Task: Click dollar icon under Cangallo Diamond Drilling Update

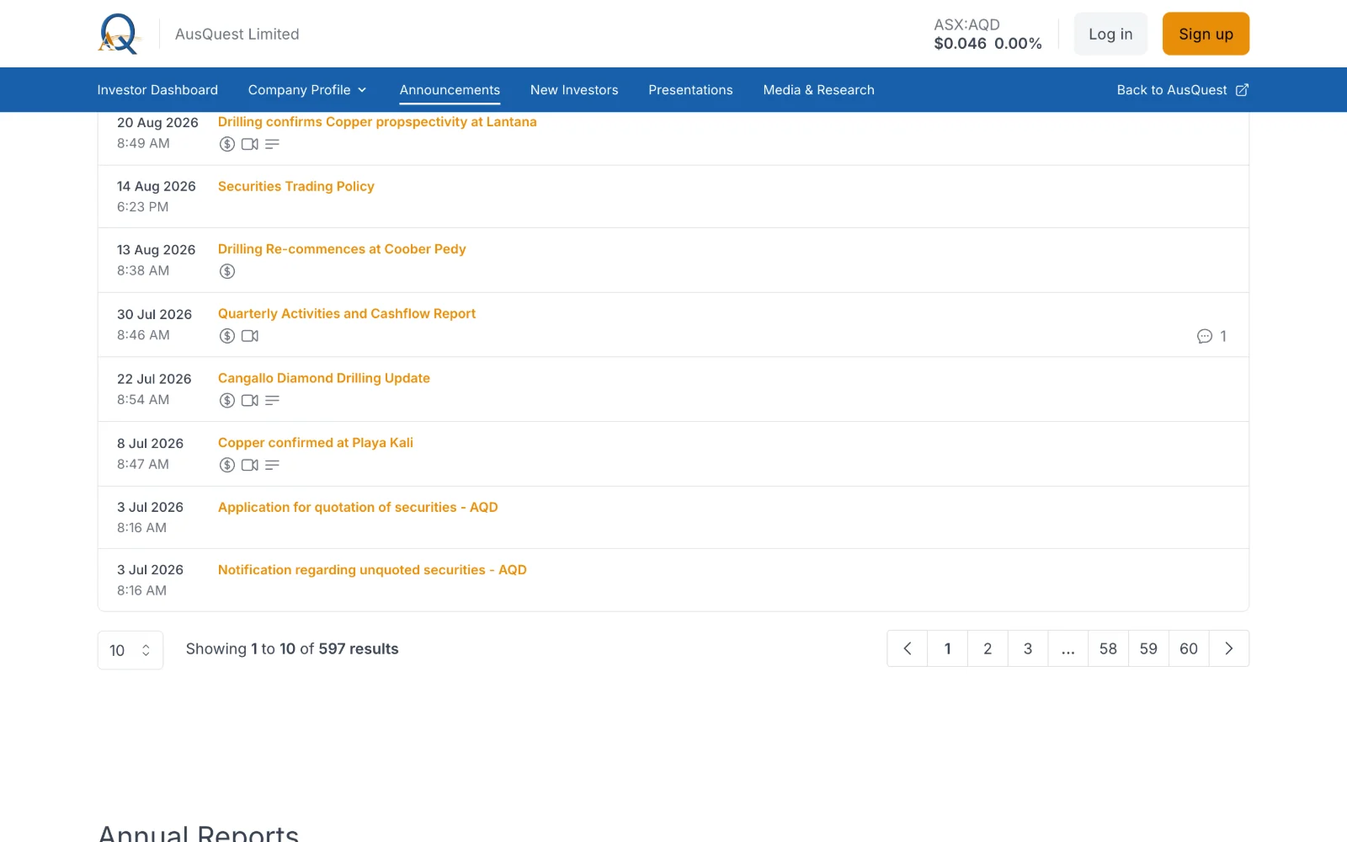Action: [227, 401]
